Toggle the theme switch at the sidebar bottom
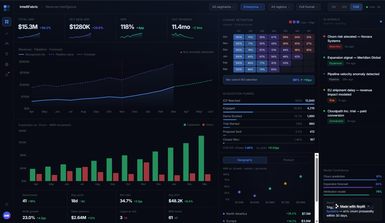The height and width of the screenshot is (223, 385). pos(6,204)
